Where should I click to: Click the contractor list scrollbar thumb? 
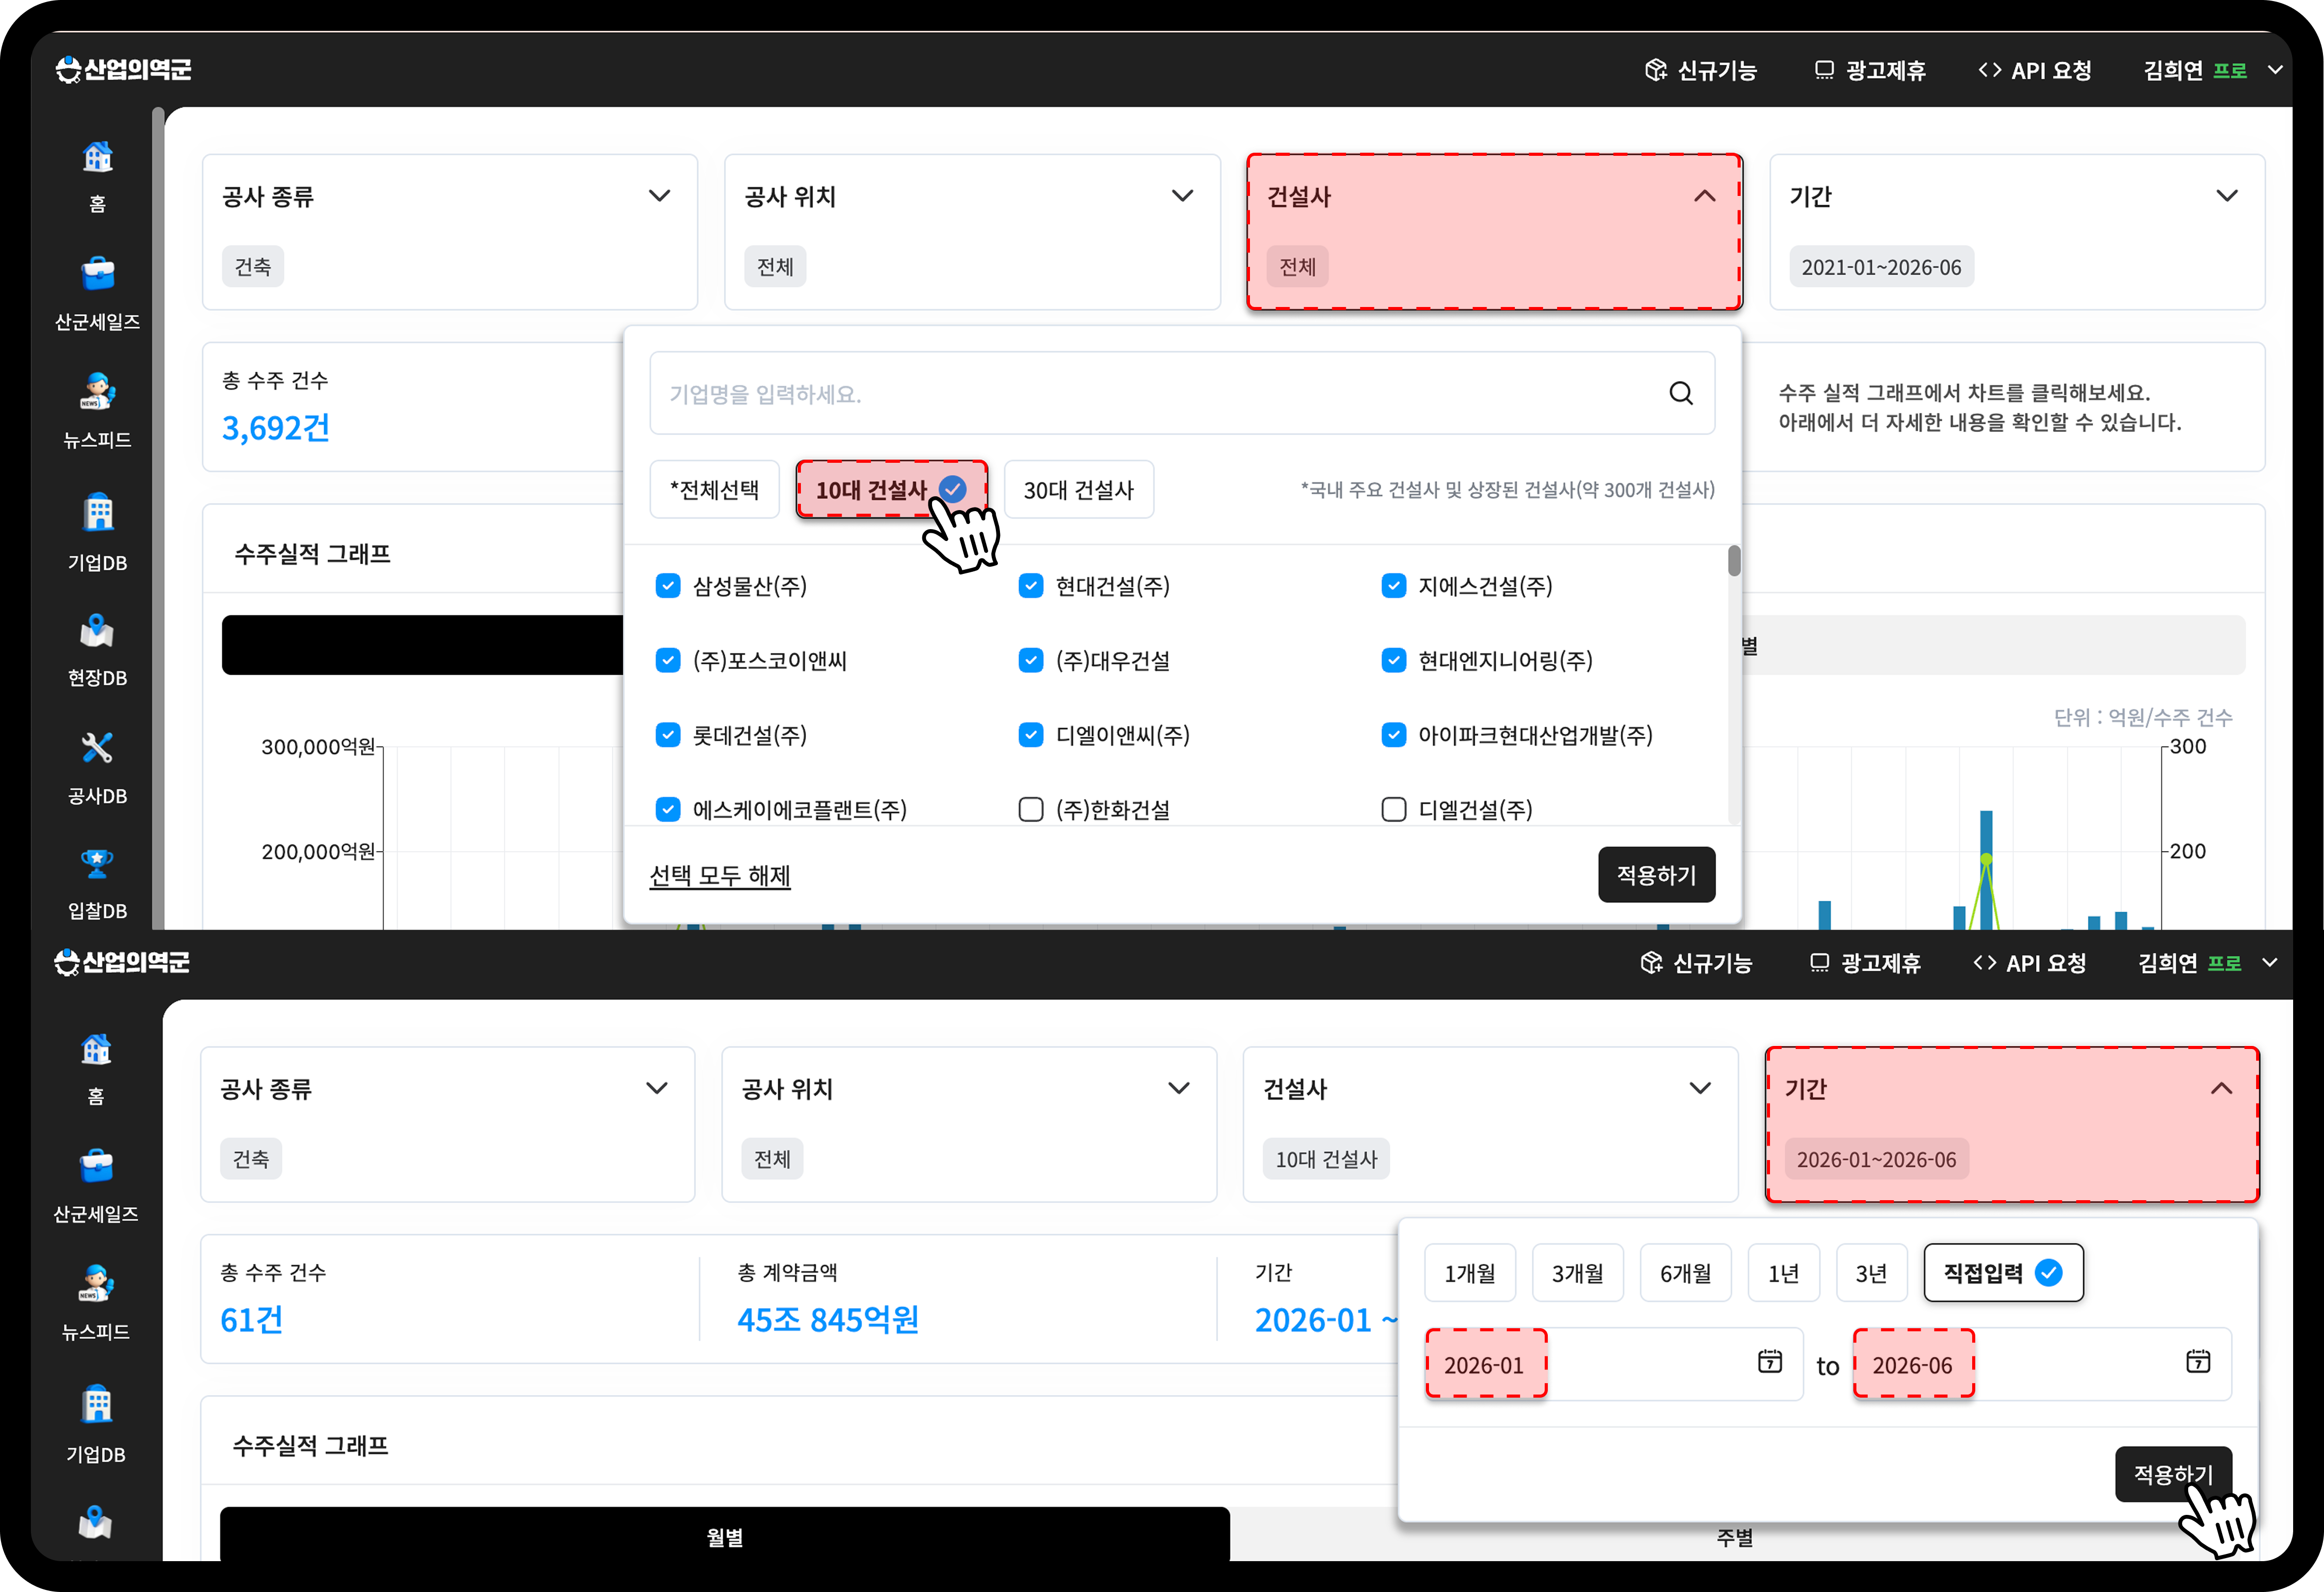pyautogui.click(x=1734, y=560)
